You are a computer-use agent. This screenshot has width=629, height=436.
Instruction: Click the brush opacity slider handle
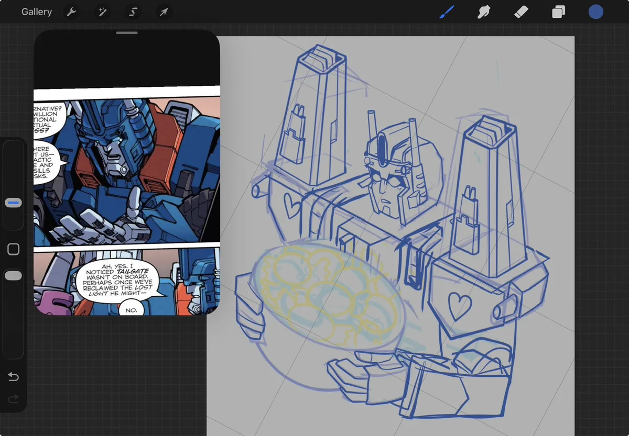(x=13, y=275)
